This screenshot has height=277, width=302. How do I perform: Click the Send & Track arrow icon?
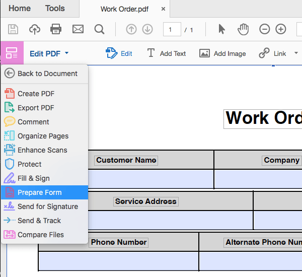(x=10, y=220)
